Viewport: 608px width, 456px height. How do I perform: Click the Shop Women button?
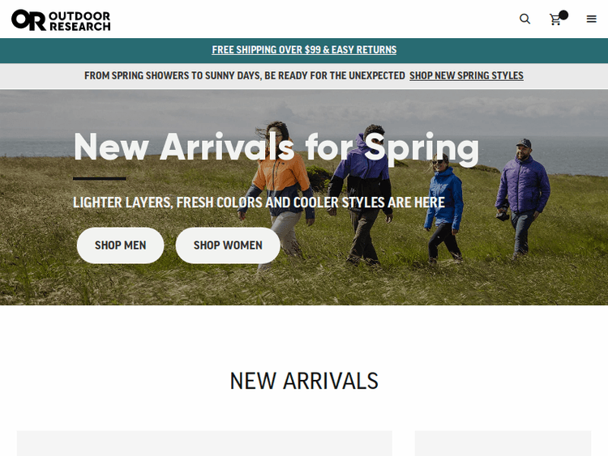(x=228, y=245)
